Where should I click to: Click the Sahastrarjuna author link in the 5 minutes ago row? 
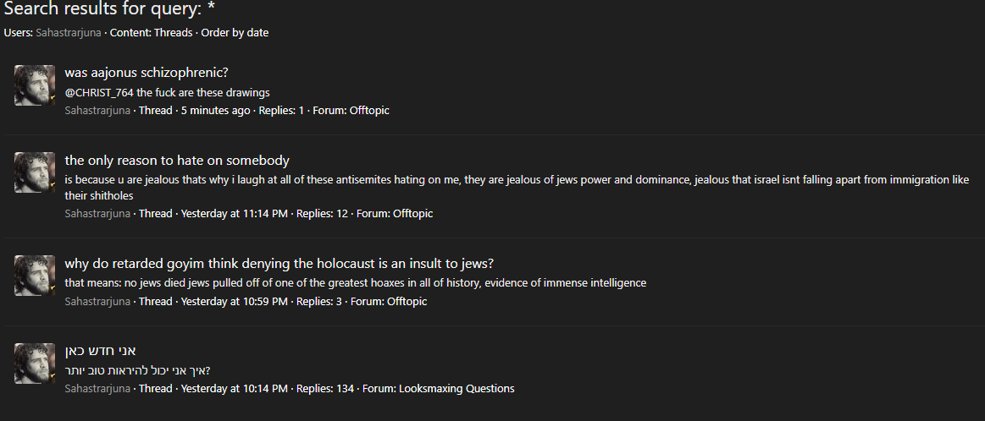click(x=97, y=111)
